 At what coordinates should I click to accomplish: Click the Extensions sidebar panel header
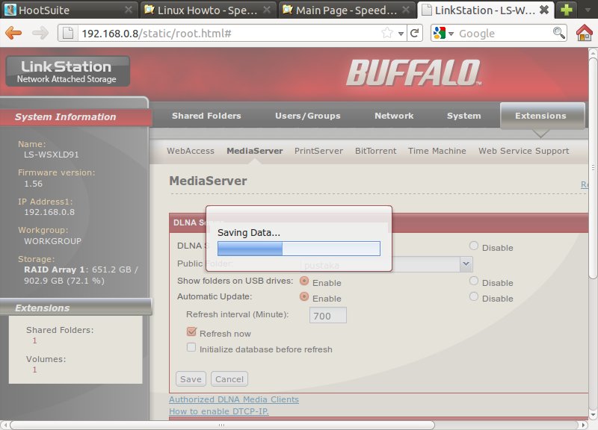tap(75, 308)
